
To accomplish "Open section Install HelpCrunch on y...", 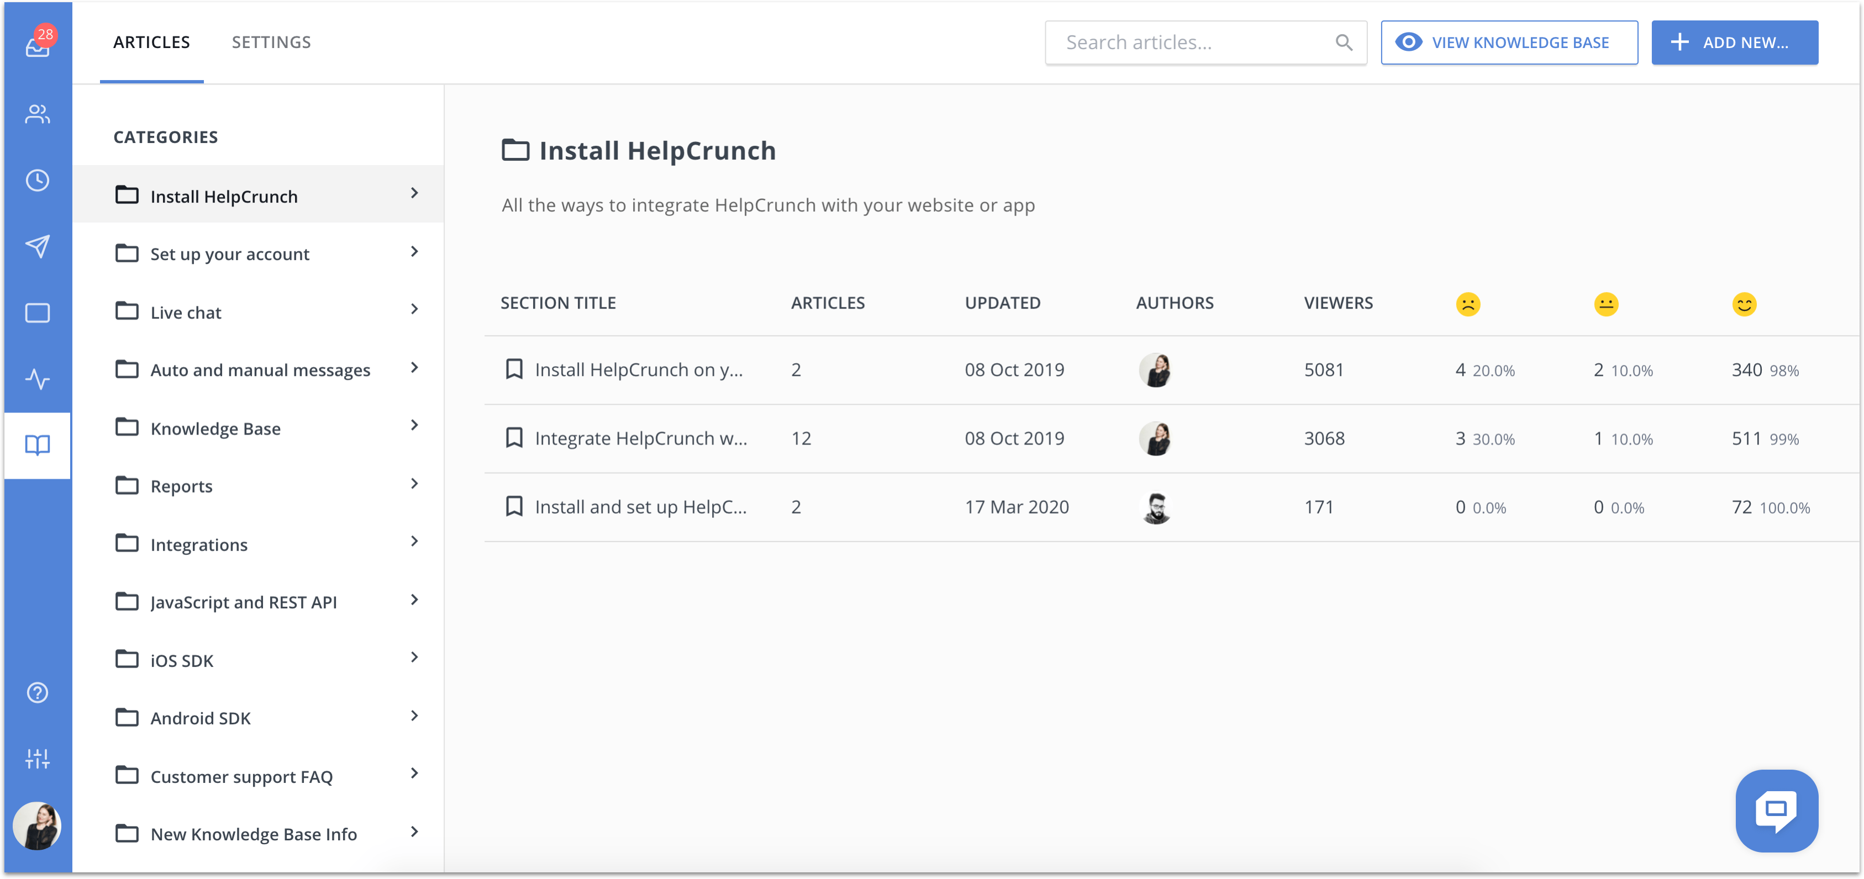I will coord(639,370).
